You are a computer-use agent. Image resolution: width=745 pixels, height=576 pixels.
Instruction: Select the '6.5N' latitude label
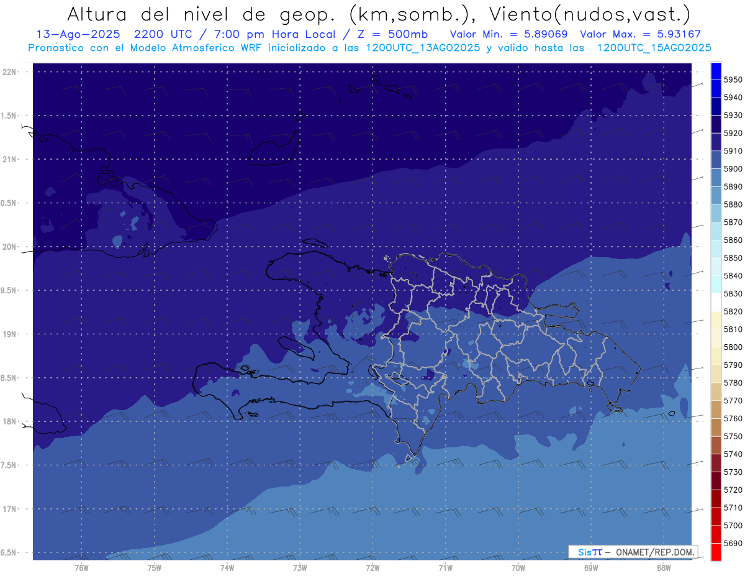[x=9, y=552]
